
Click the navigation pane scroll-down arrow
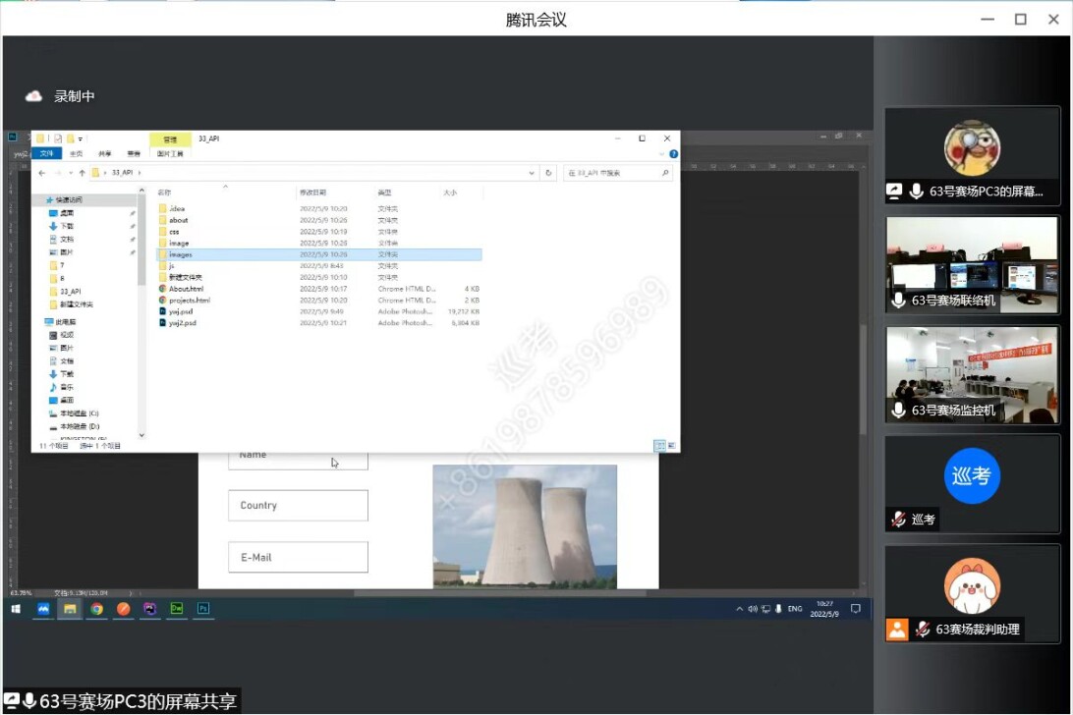(x=141, y=435)
